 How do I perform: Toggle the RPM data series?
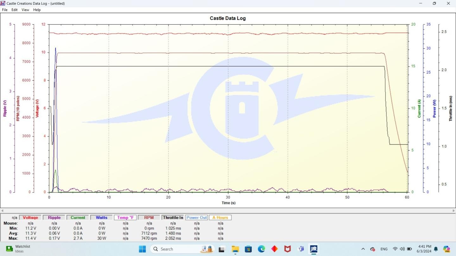pyautogui.click(x=149, y=217)
